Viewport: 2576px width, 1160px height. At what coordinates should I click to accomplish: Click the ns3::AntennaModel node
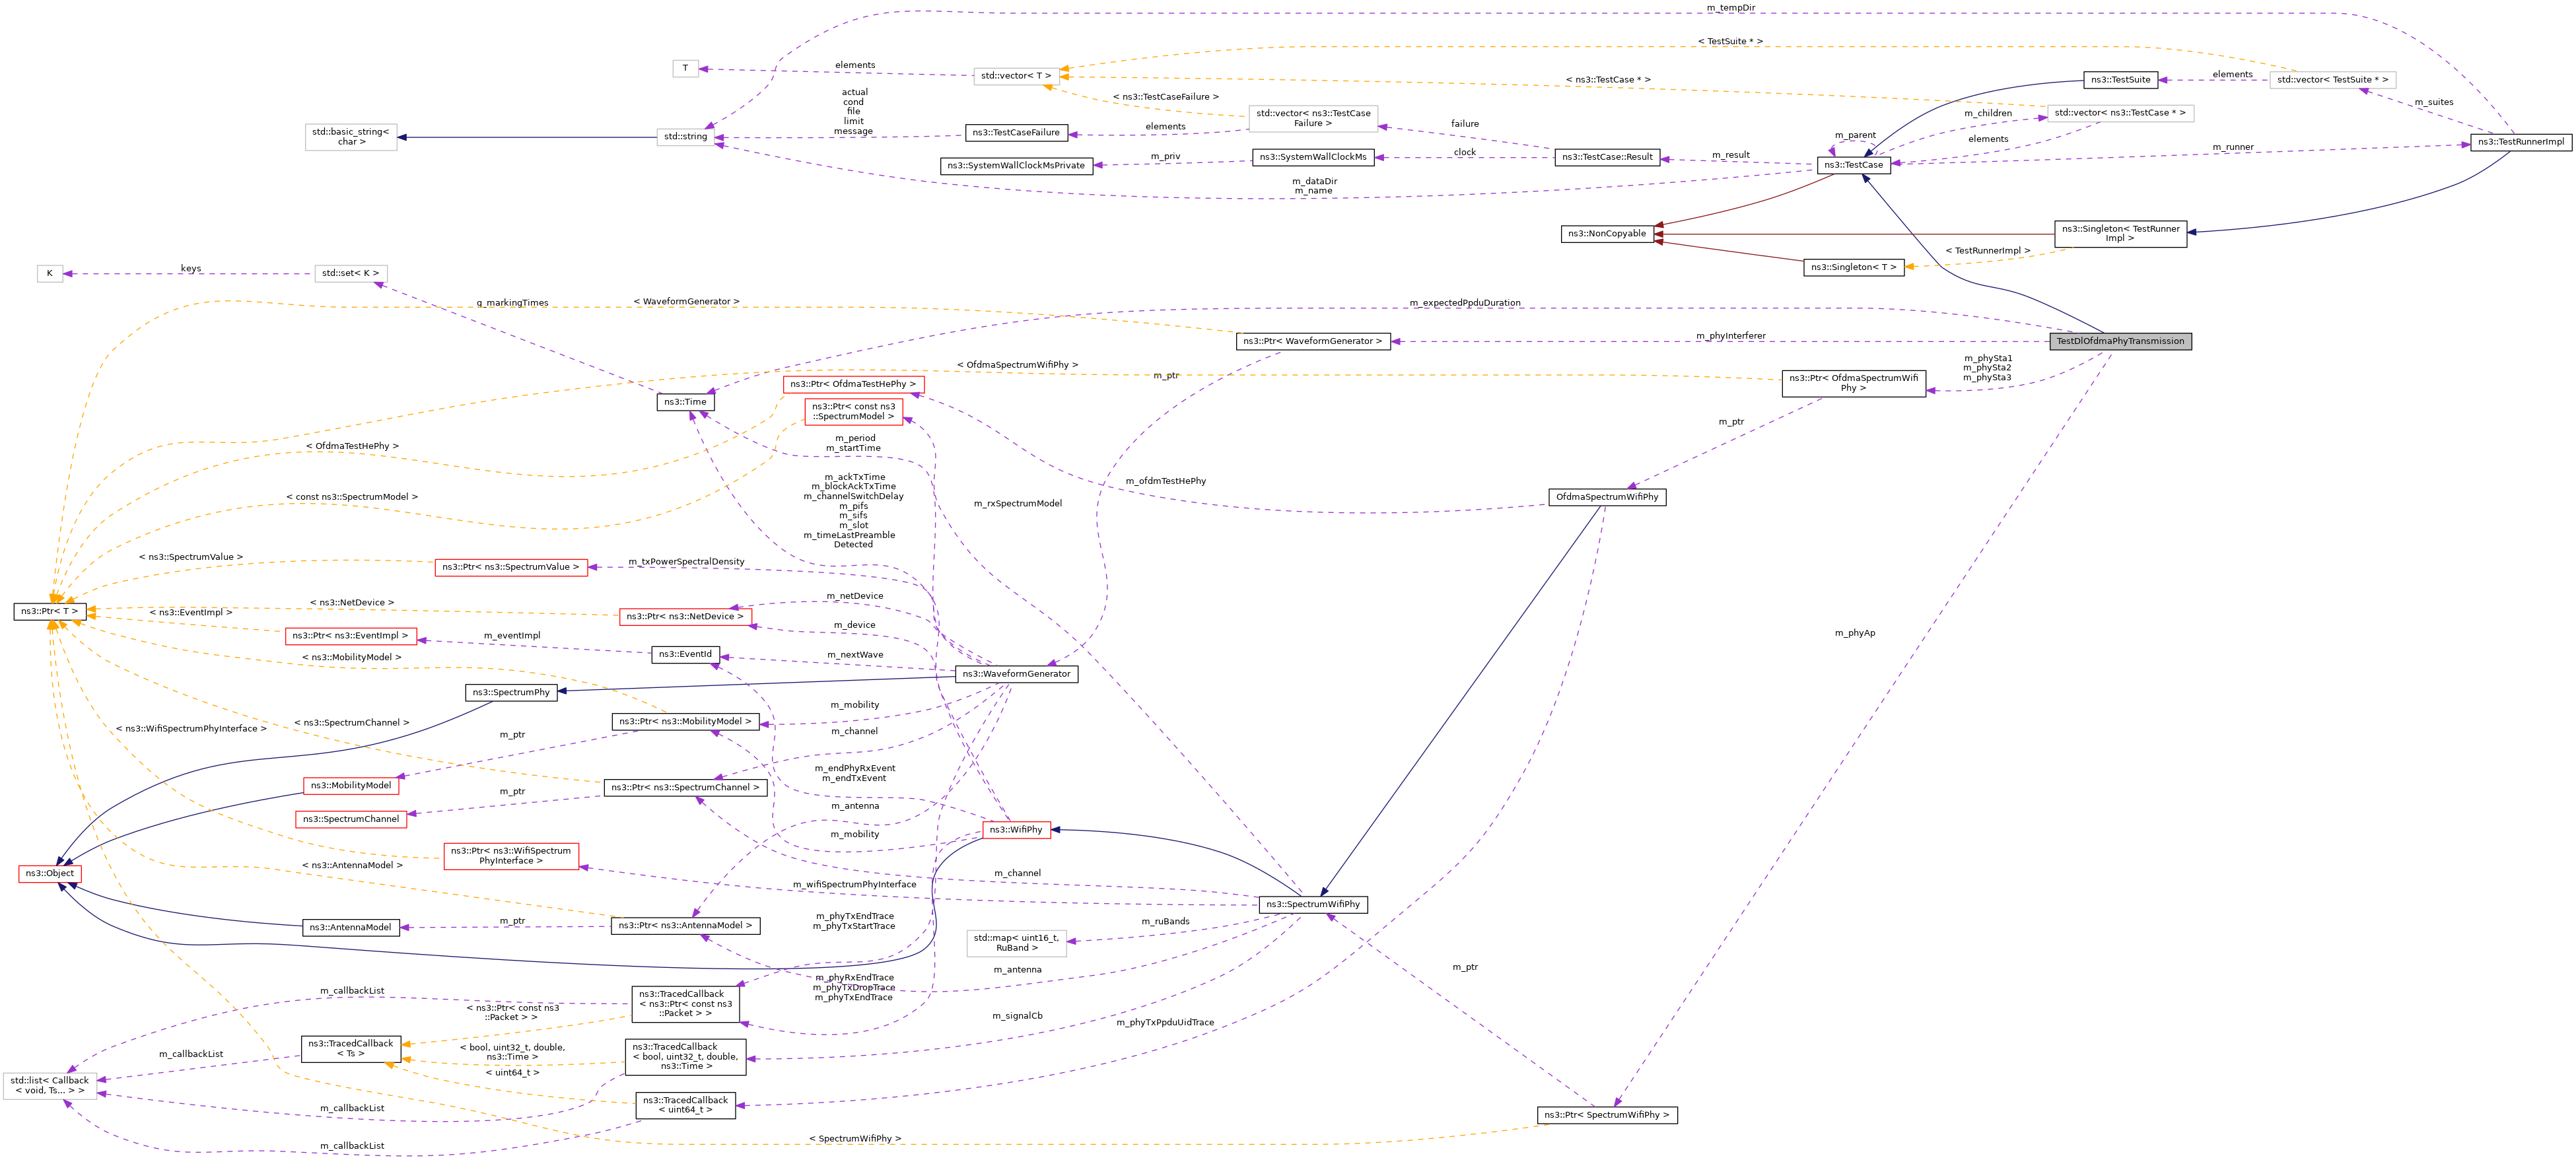[x=351, y=928]
